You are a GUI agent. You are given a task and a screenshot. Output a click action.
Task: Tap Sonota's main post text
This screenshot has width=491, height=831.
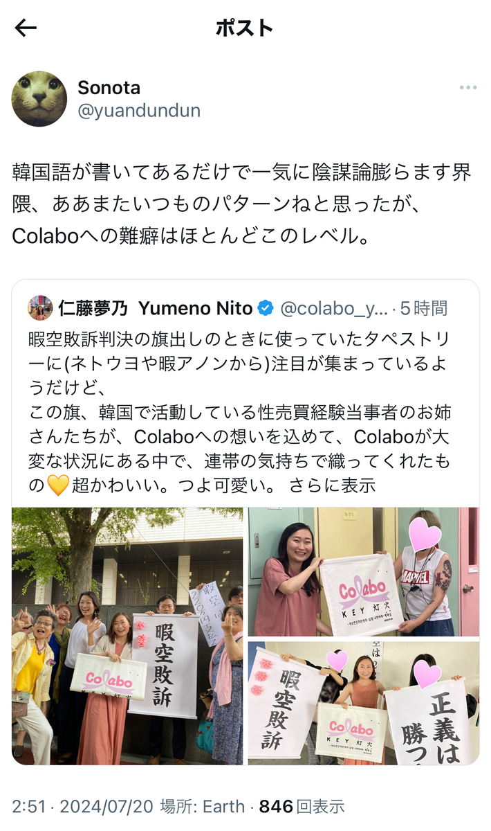[x=242, y=204]
